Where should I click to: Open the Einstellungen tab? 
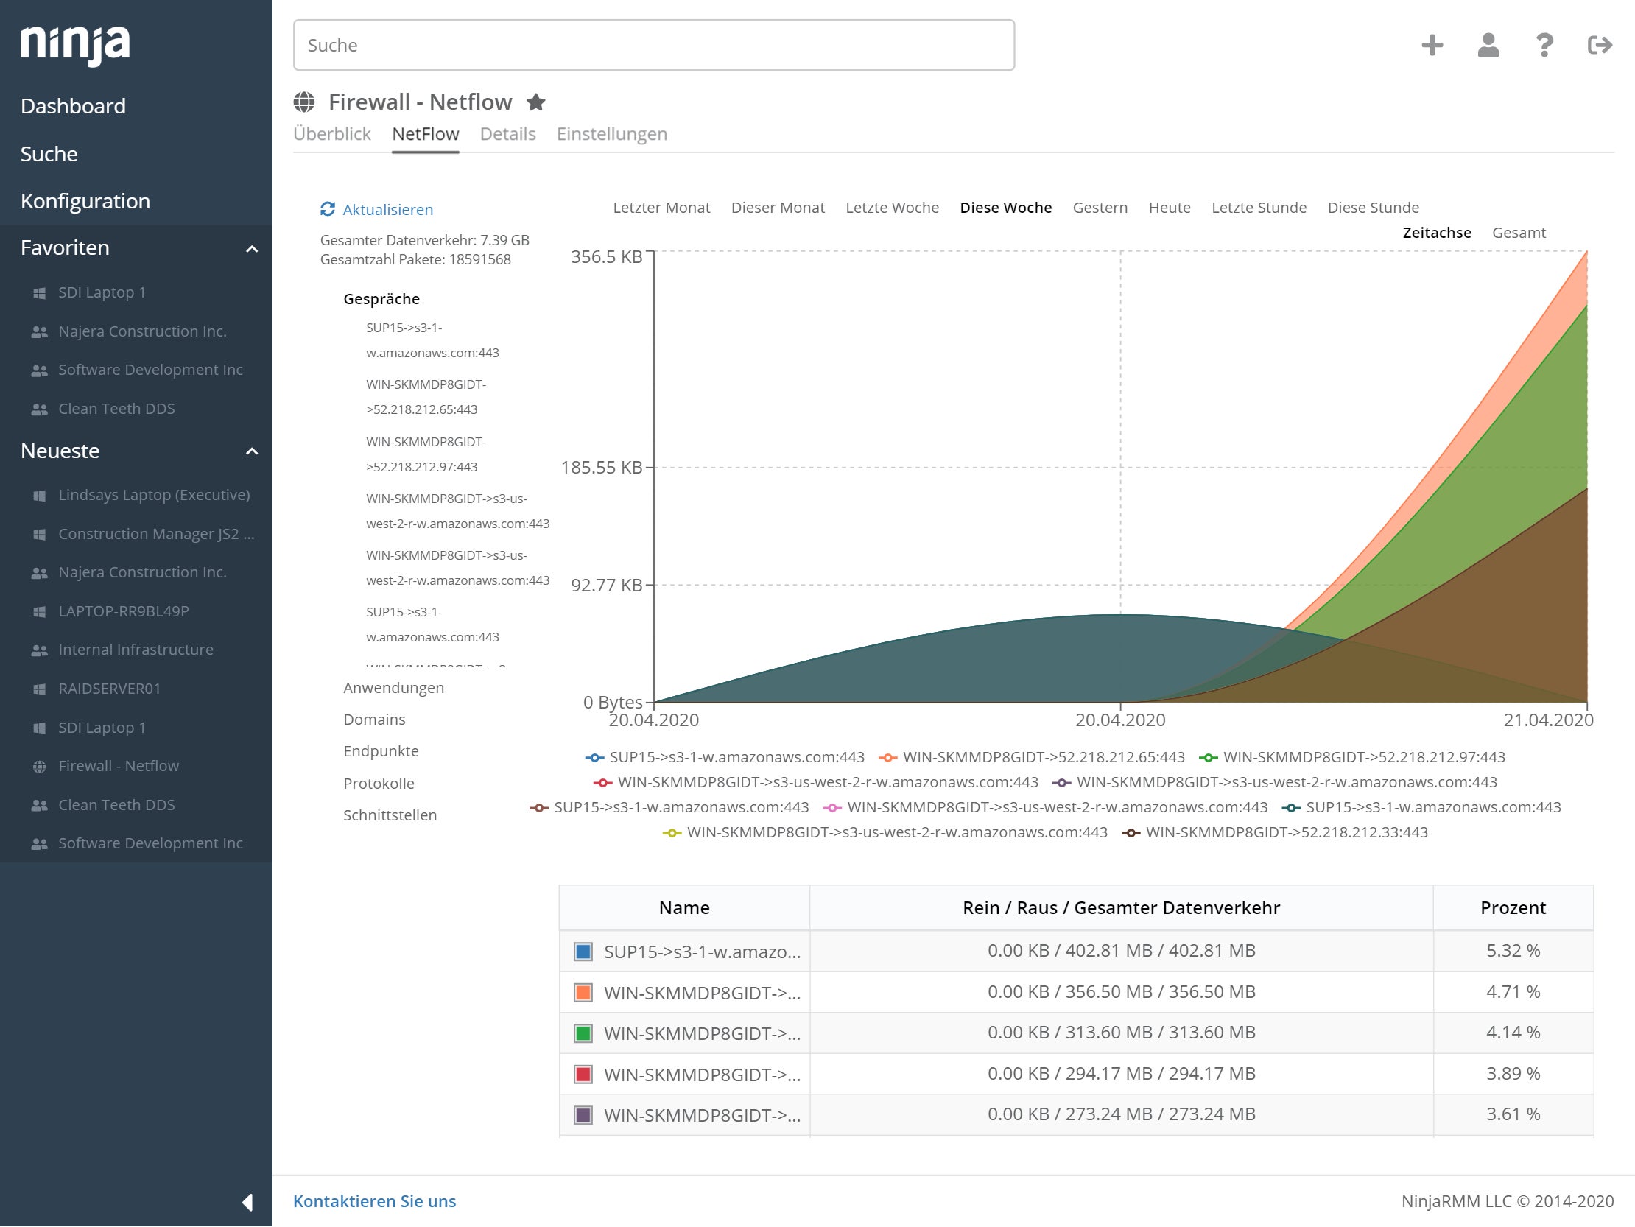611,134
